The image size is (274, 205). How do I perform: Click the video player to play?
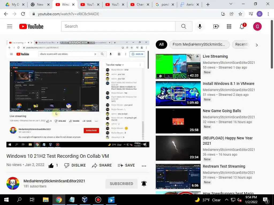click(x=78, y=94)
